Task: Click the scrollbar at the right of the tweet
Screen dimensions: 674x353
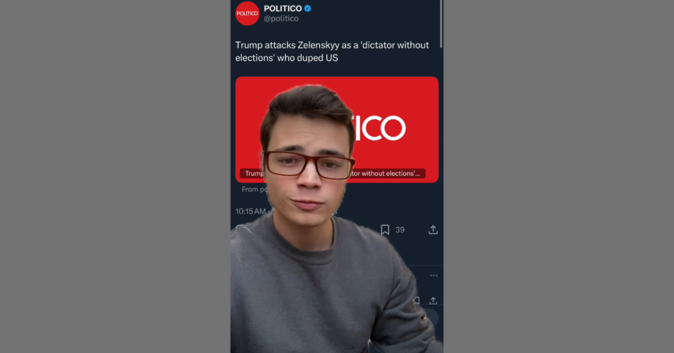Action: (441, 24)
